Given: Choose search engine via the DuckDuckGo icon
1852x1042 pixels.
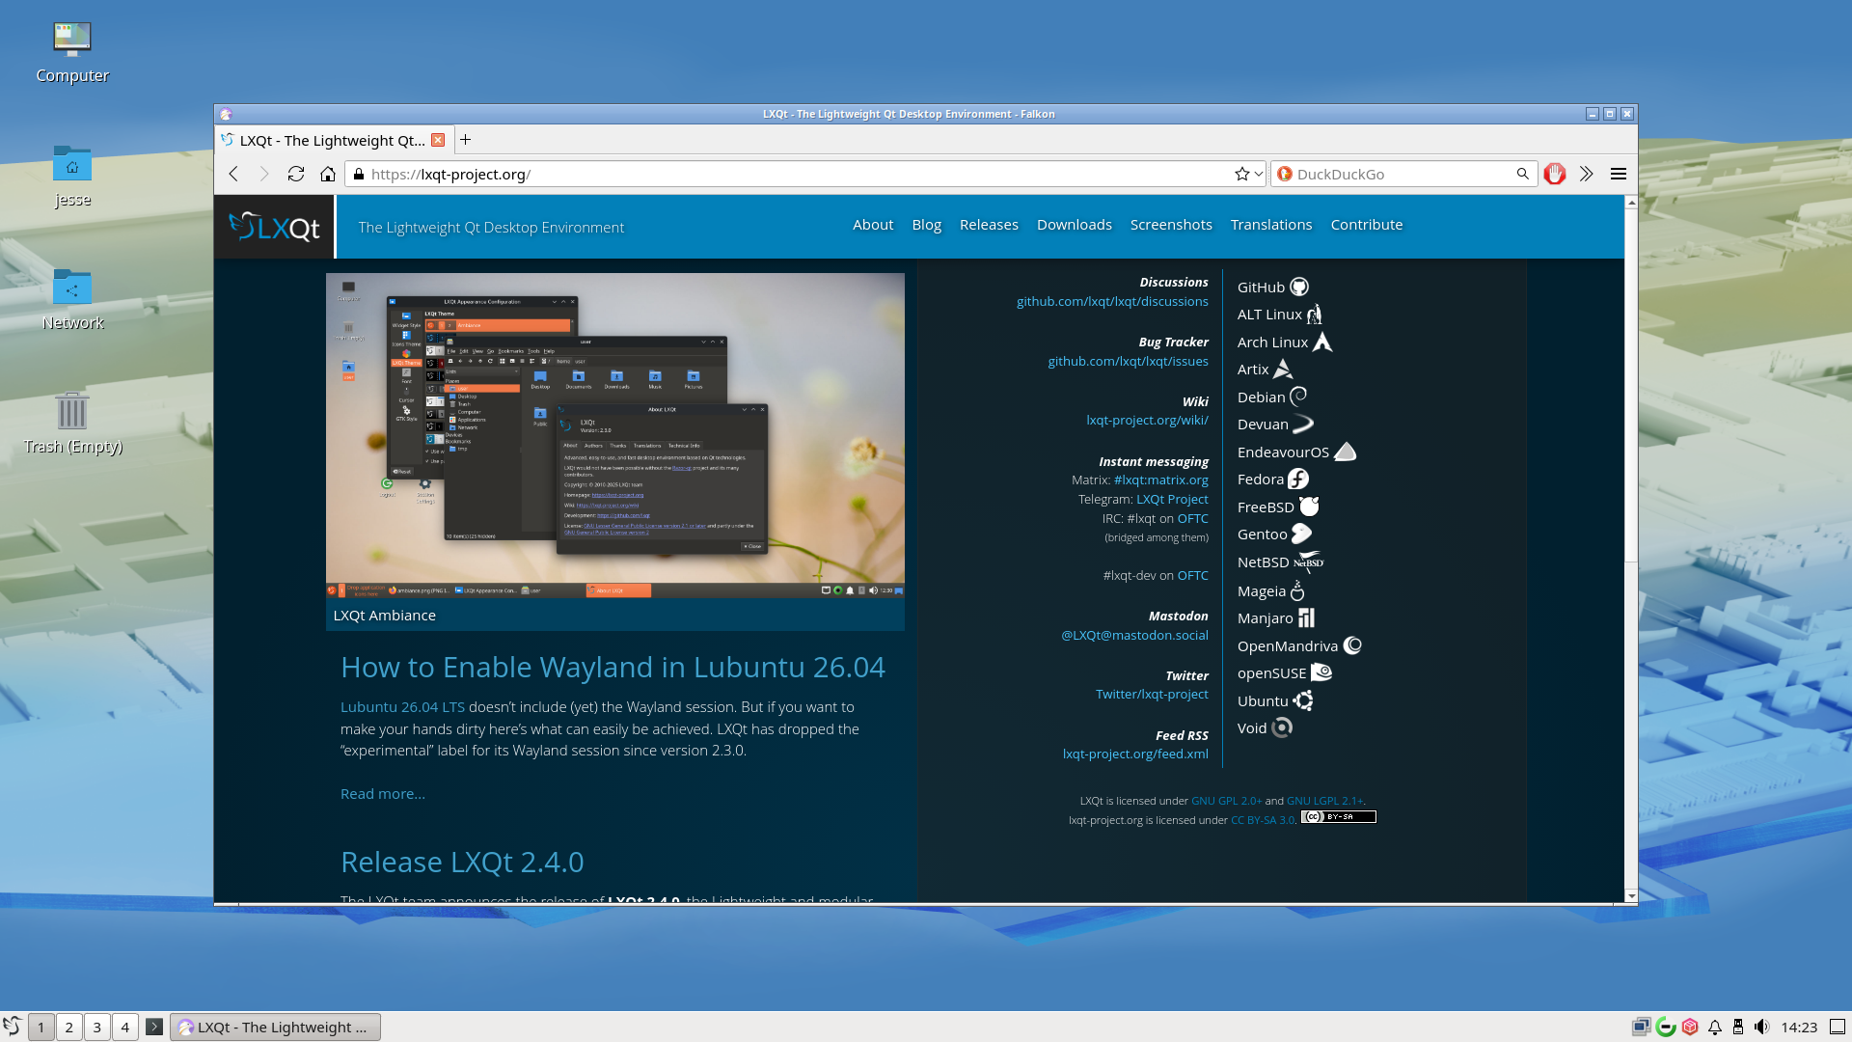Looking at the screenshot, I should pos(1284,174).
